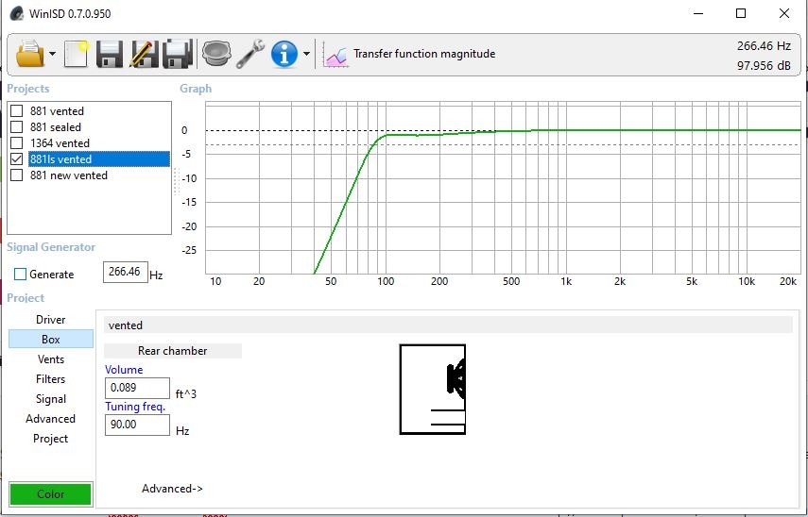Uncheck the 881ls vented project checkbox
This screenshot has width=808, height=517.
click(x=16, y=158)
